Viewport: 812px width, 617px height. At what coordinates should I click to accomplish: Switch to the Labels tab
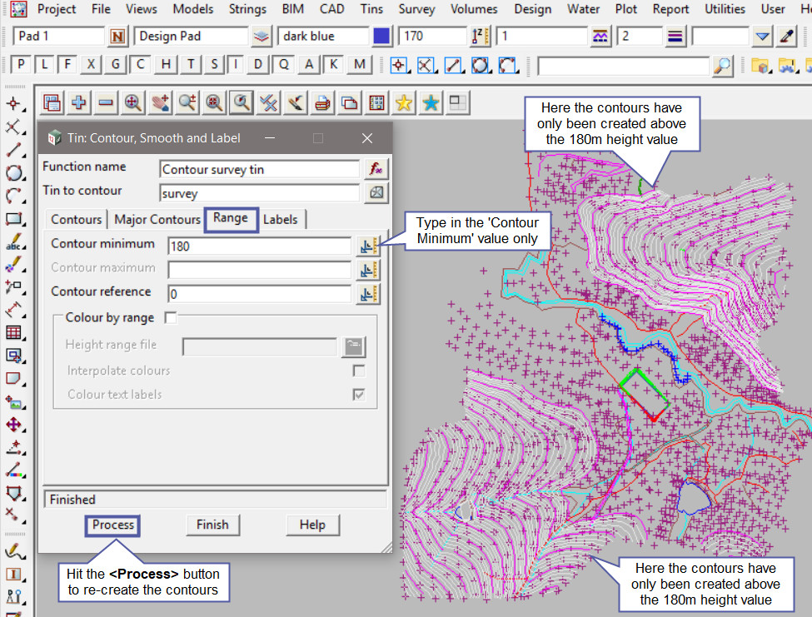point(281,220)
